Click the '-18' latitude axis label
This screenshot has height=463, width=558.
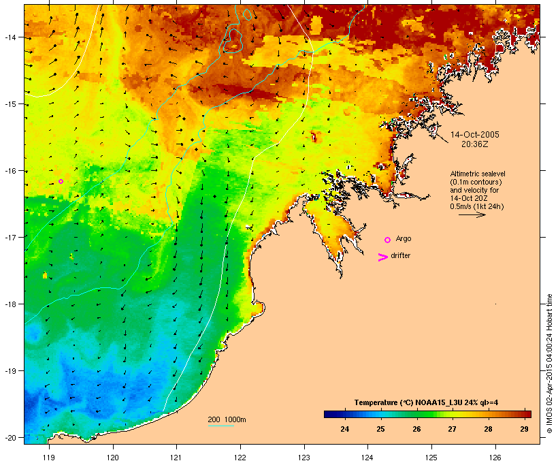[x=10, y=304]
